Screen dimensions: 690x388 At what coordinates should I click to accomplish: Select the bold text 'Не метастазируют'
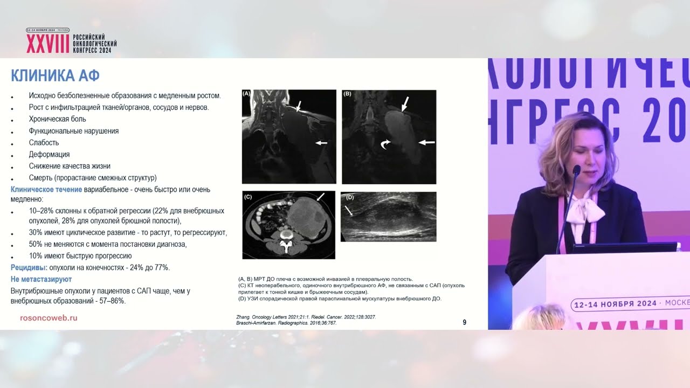tap(41, 279)
